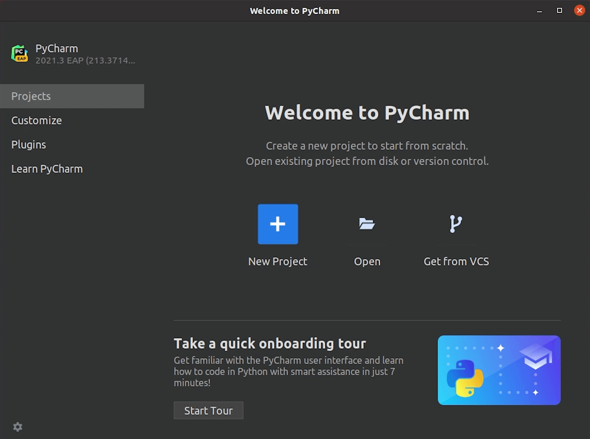Switch to the Customize tab
This screenshot has height=439, width=590.
37,120
